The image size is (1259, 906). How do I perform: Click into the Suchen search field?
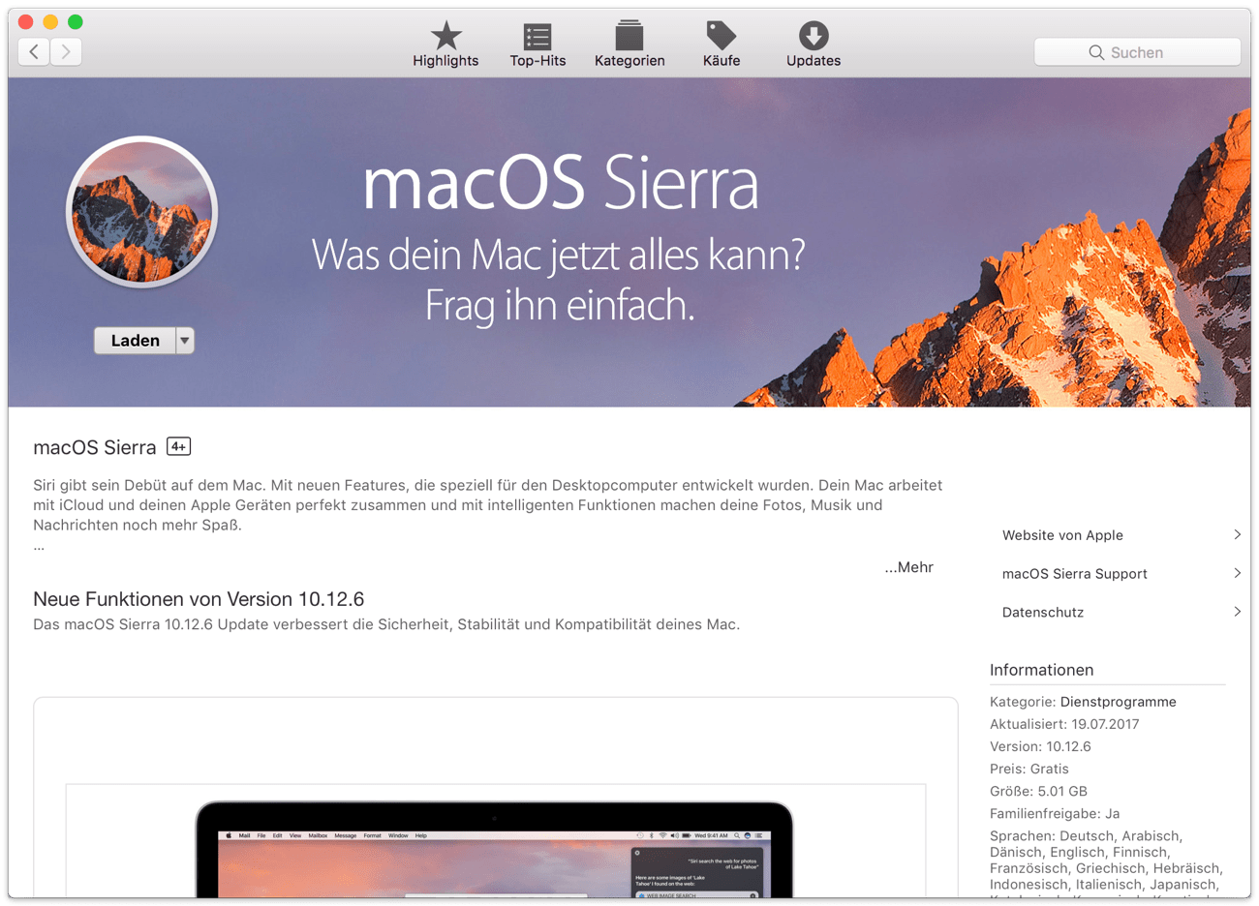point(1137,52)
